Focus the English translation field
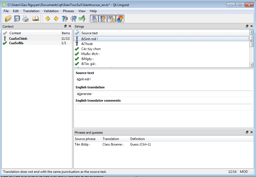256x177 pixels. (x=164, y=94)
